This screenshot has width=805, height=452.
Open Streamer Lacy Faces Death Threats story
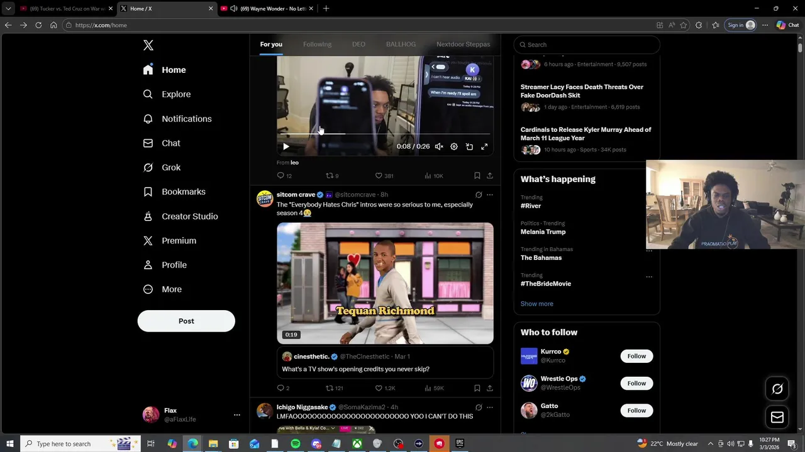[x=587, y=97]
